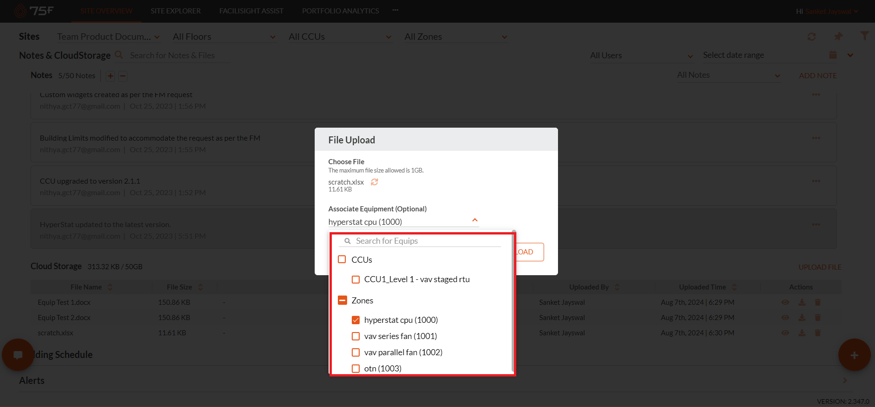The height and width of the screenshot is (407, 875).
Task: Click the refresh icon in the Sites bar
Action: tap(812, 37)
